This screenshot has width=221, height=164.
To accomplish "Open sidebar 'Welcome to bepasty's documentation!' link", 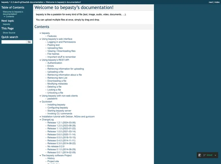I will click(13, 13).
